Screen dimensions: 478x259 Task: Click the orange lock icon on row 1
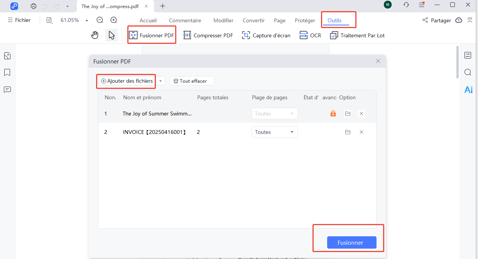[x=333, y=114]
